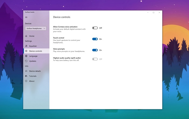Screen dimensions: 189x119
Task: Enable Allow Cortana voice activation toggle
Action: point(95,28)
